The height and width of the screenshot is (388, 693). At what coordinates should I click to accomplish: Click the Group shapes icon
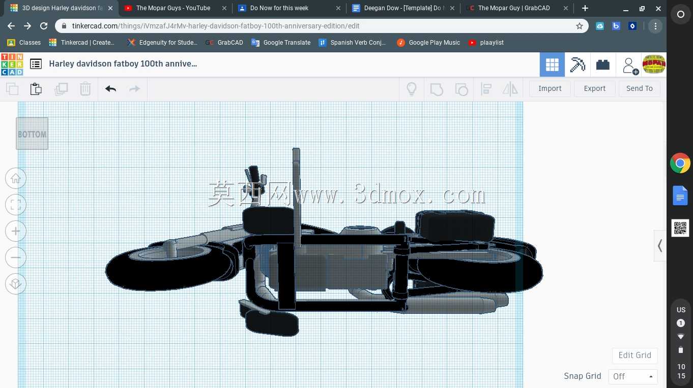(437, 89)
